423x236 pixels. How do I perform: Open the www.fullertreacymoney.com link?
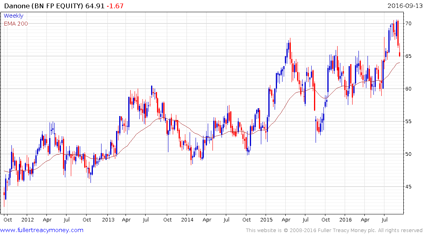[x=42, y=230]
